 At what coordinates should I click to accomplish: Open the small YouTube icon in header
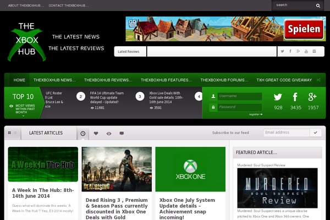[x=306, y=51]
